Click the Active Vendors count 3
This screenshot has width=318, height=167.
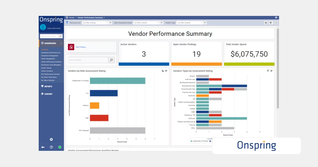[x=144, y=54]
